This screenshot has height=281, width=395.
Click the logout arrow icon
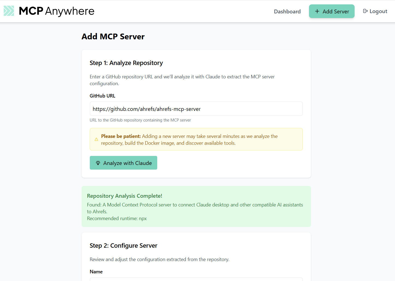pos(365,11)
